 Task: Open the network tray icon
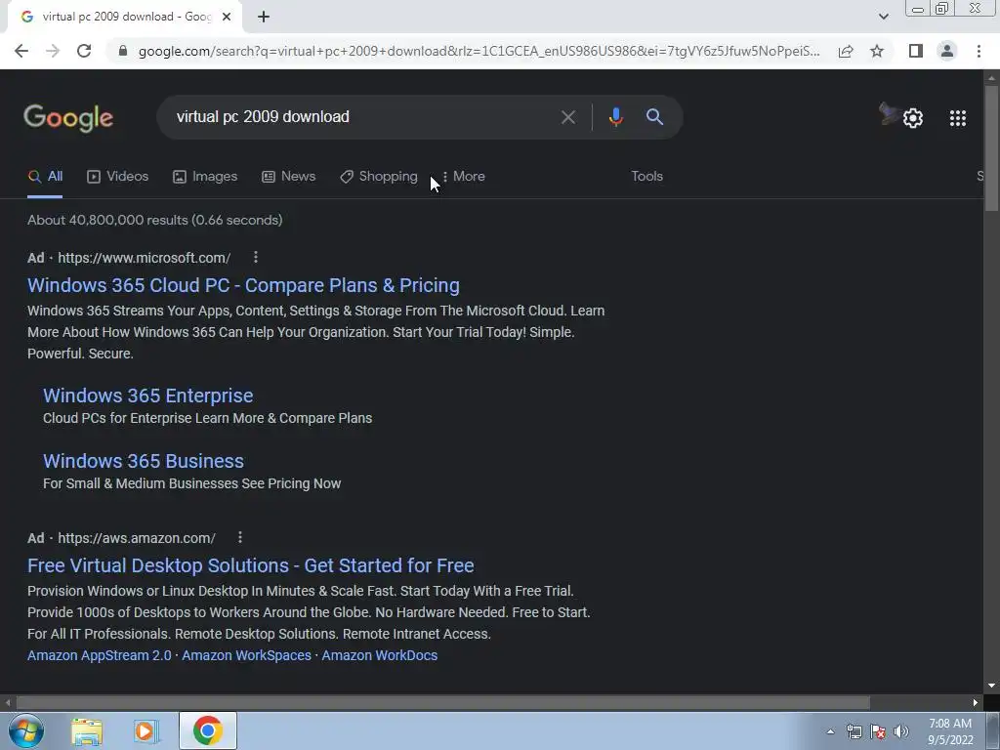854,732
